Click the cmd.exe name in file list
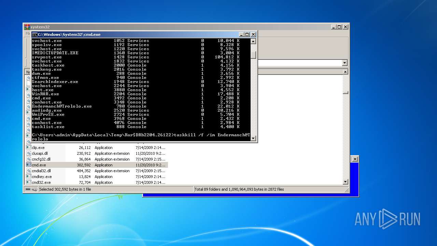The height and width of the screenshot is (246, 437). [x=39, y=165]
